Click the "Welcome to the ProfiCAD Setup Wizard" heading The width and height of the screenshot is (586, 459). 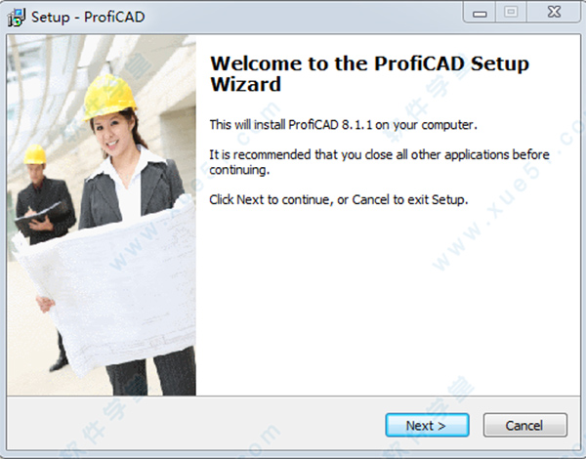pos(369,73)
